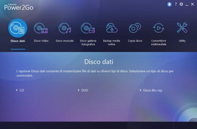Click the notification bell icon
Viewport: 197px width, 129px height.
[x=170, y=5]
